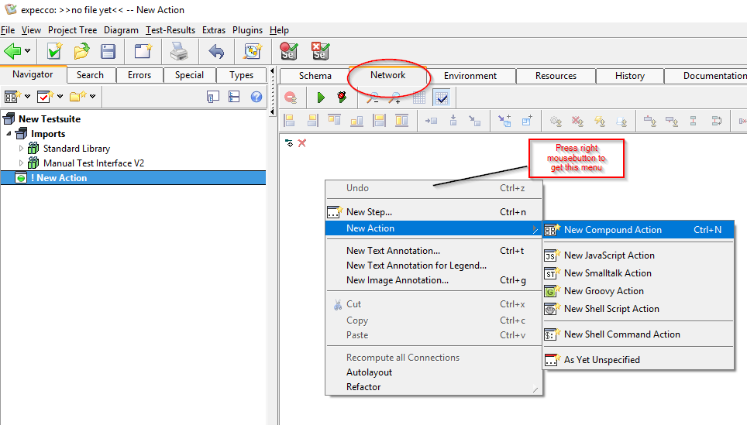This screenshot has width=747, height=425.
Task: Toggle the grid display button
Action: coord(418,98)
